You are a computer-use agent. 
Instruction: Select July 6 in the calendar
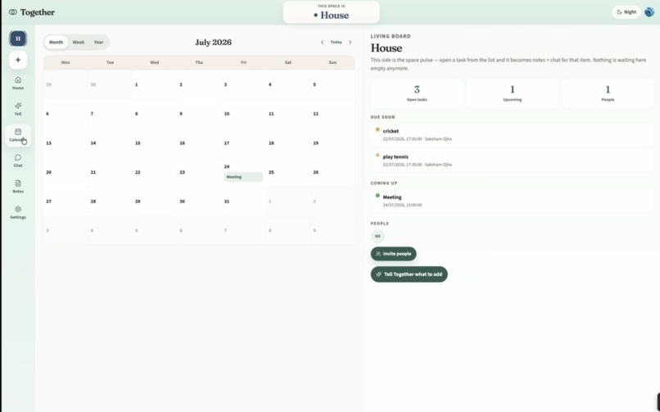[x=66, y=115]
